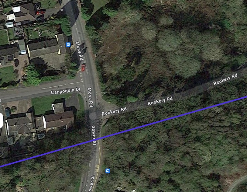Click the Gower St label crossing the blue line
Screen dimensions: 247x192
(94, 135)
